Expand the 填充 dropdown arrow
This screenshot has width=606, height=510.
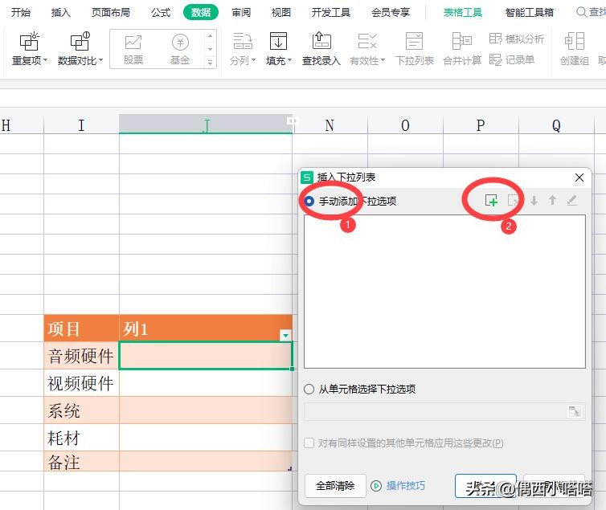coord(289,60)
